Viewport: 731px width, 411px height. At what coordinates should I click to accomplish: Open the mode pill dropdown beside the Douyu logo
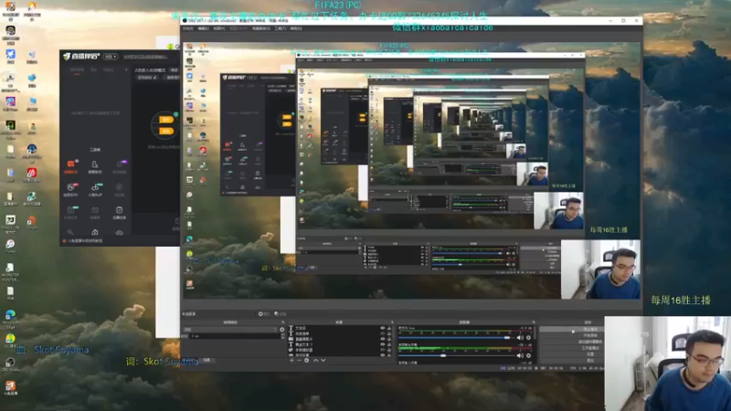pyautogui.click(x=111, y=57)
